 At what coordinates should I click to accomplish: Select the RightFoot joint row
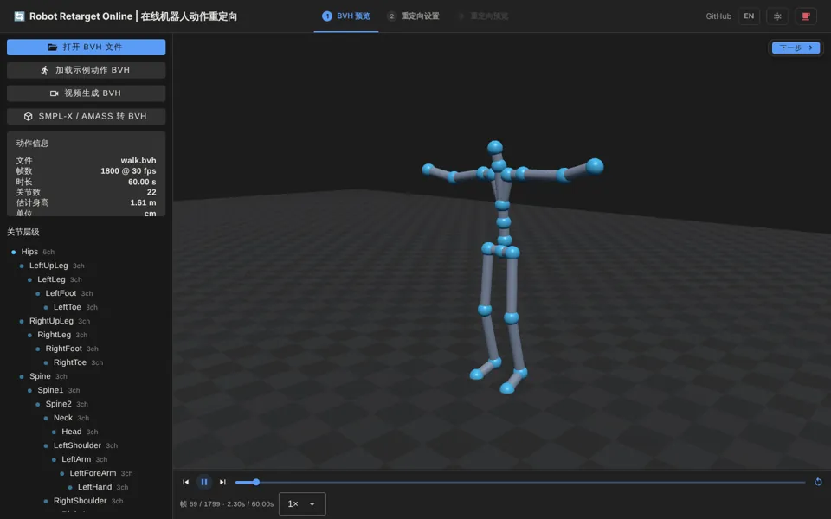(x=86, y=349)
